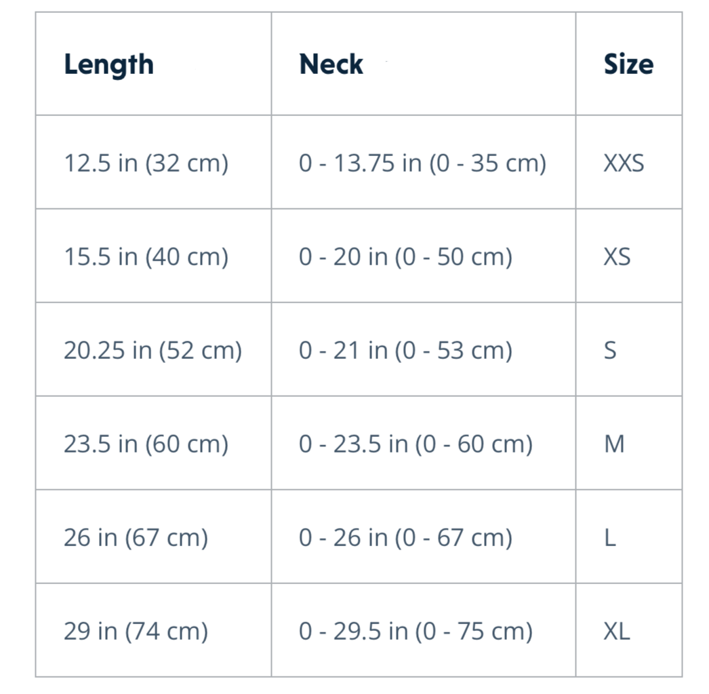Choose the M size cell
The image size is (709, 694).
[614, 444]
